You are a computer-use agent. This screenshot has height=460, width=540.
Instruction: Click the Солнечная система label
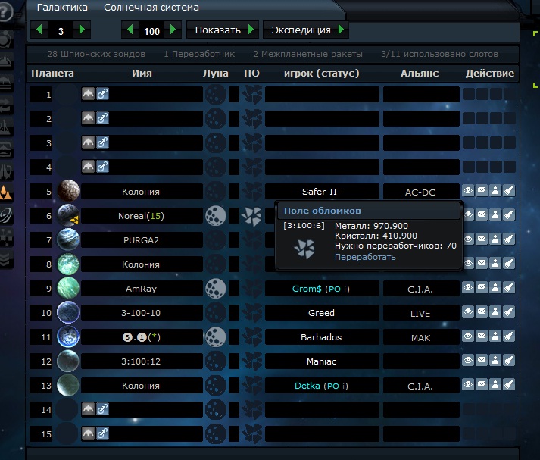[151, 8]
